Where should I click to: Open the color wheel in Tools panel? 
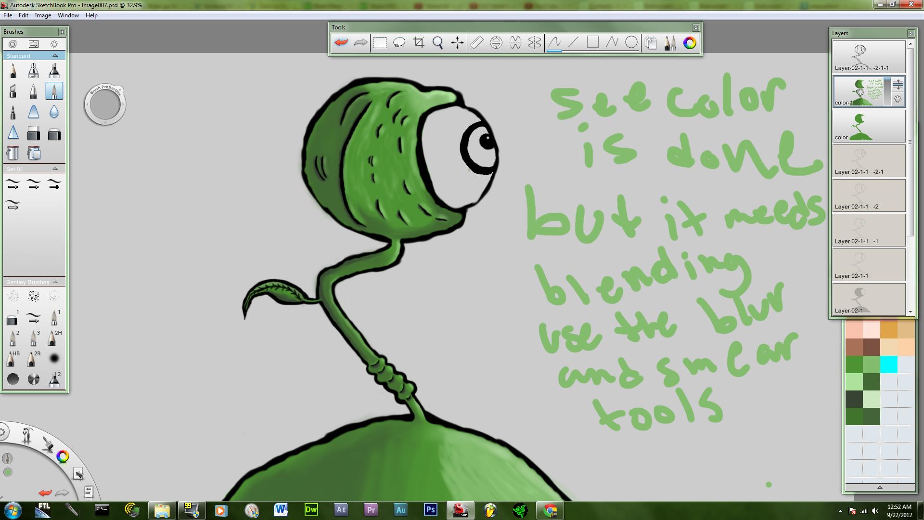[x=690, y=43]
